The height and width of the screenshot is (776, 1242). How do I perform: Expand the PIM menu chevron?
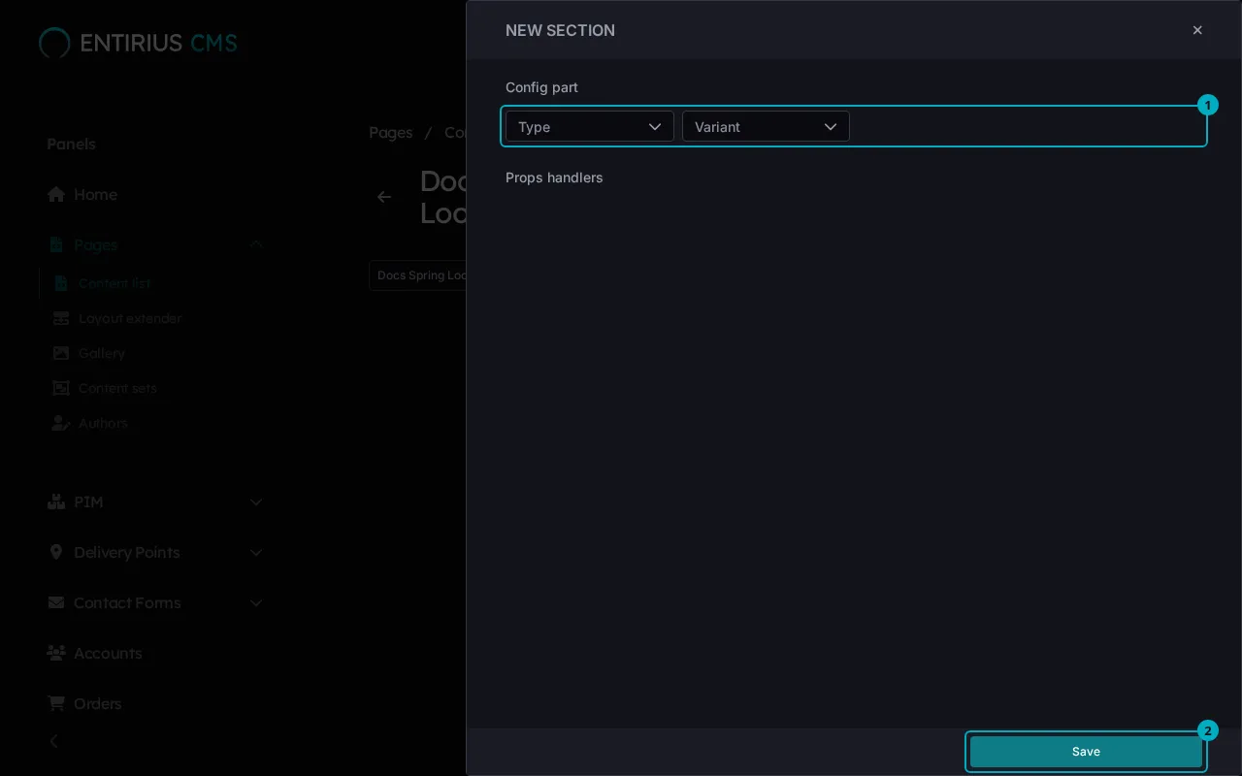point(256,501)
